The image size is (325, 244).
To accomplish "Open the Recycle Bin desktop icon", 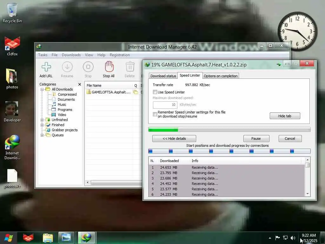I will pyautogui.click(x=12, y=13).
